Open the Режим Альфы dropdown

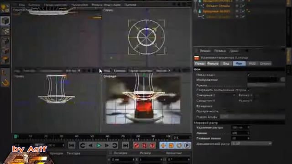point(252,117)
